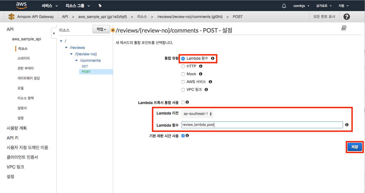This screenshot has width=365, height=193.
Task: Collapse the /reviews resource tree node
Action: [66, 48]
